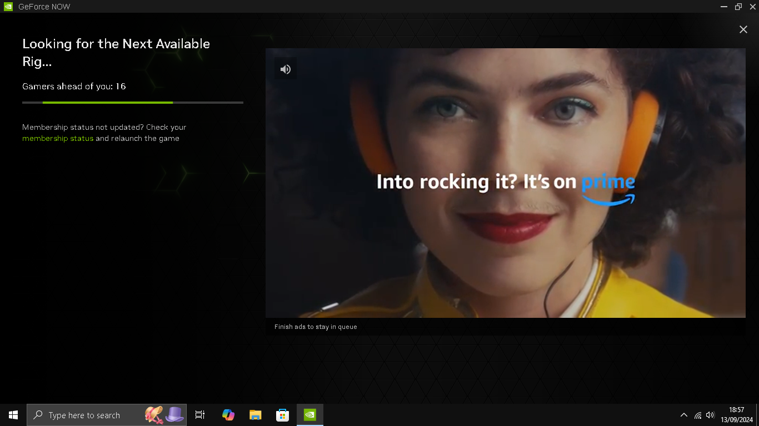Click the "Looking for the Next Available Rig..." heading
The height and width of the screenshot is (426, 759).
116,53
